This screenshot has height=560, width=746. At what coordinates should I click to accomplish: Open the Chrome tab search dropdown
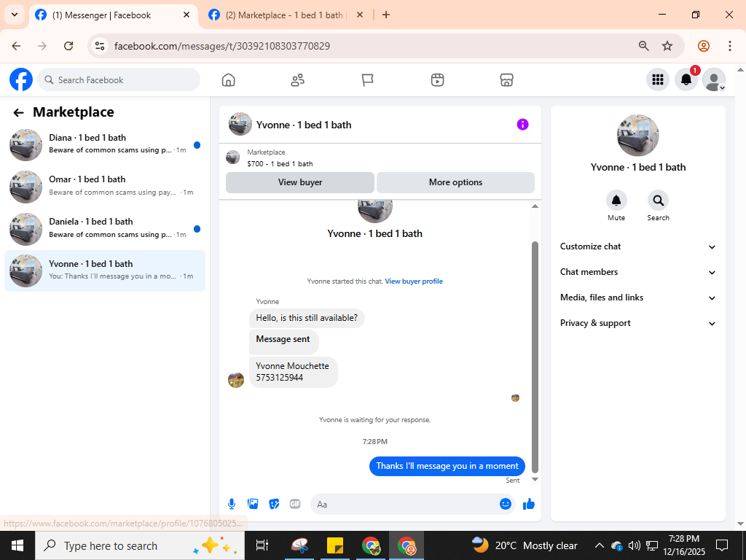coord(15,15)
